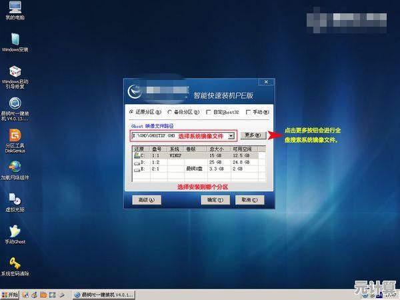Click the 更多 button
Screen dimensions: 400x300
click(x=253, y=135)
